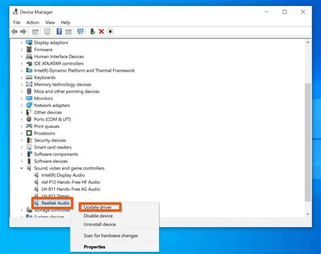The height and width of the screenshot is (254, 321).
Task: Click the Smart card readers icon
Action: click(x=29, y=147)
